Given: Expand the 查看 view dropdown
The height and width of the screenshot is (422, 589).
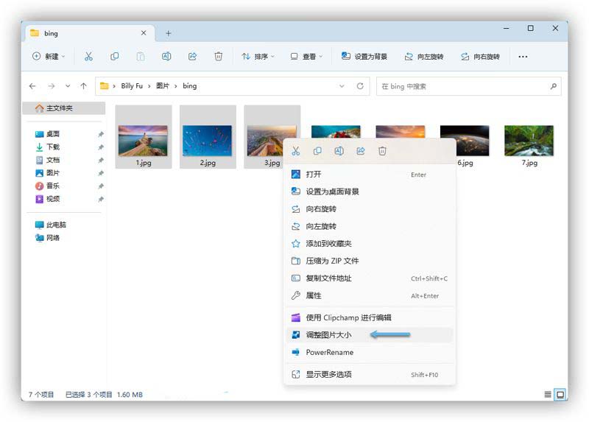Looking at the screenshot, I should [306, 57].
